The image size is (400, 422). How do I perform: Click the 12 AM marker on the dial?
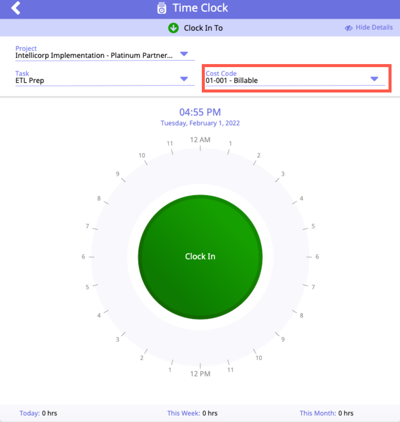(x=200, y=140)
